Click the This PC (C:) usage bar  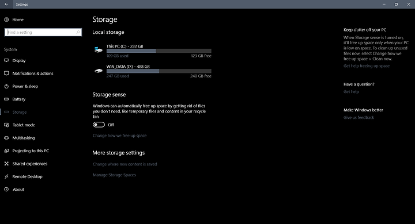pos(159,51)
